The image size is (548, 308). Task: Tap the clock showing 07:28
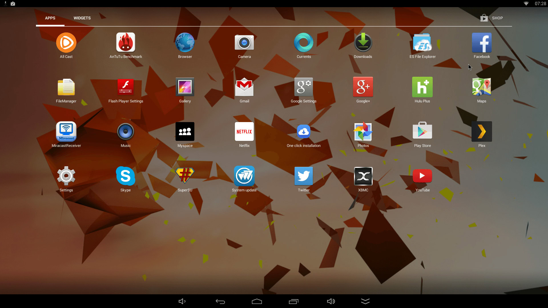(x=540, y=3)
